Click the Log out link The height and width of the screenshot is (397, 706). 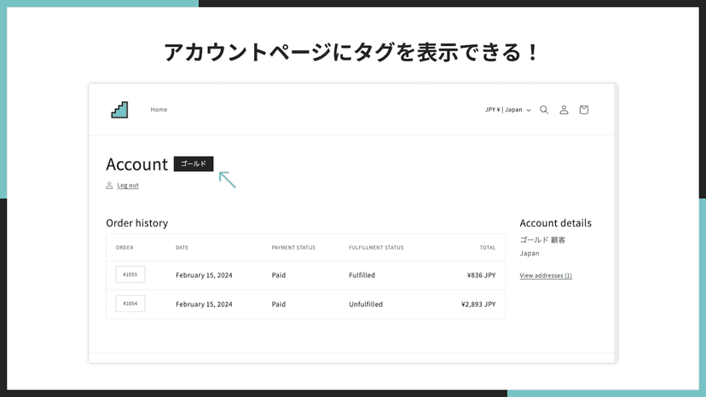click(x=128, y=186)
